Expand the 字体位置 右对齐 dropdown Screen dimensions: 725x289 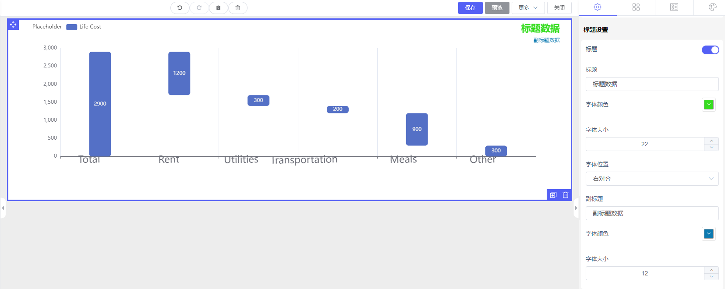tap(652, 179)
